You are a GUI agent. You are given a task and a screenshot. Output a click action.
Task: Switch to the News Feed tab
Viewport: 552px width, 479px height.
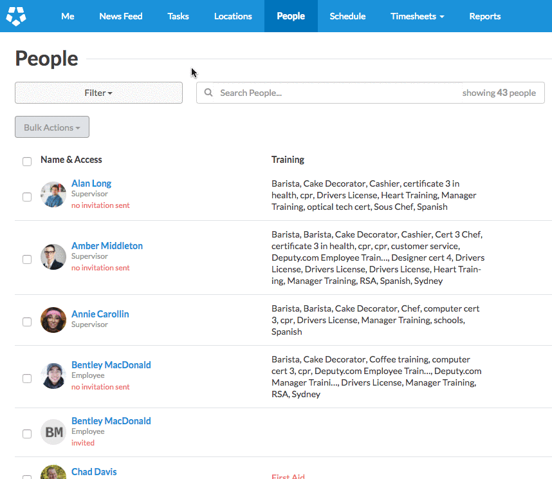(121, 16)
